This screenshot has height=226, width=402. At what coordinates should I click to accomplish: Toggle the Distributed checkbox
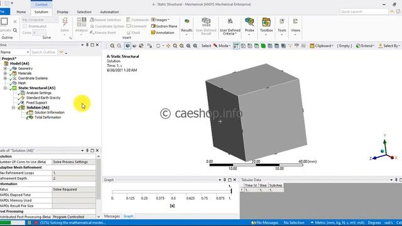[x=24, y=26]
